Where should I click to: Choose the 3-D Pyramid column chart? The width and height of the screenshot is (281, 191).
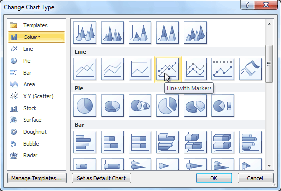coord(195,33)
